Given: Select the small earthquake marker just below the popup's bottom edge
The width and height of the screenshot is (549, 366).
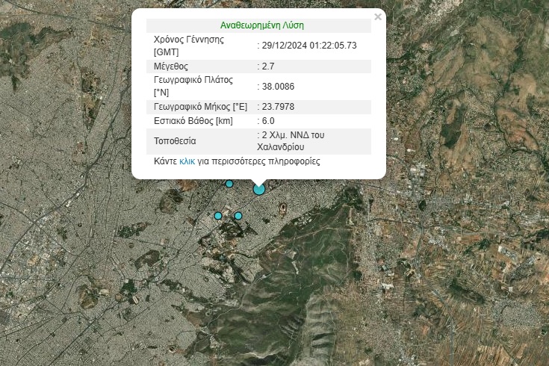Looking at the screenshot, I should (229, 184).
